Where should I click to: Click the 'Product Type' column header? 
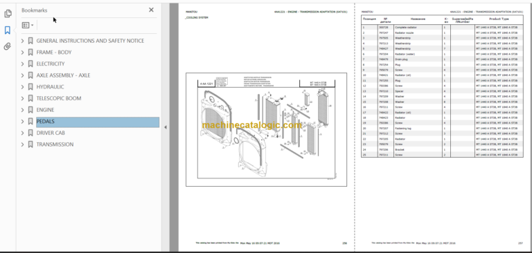pos(499,19)
